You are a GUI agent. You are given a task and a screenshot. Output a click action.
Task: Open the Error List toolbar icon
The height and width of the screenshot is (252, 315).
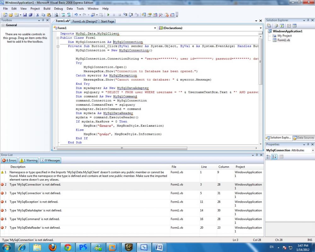click(x=166, y=15)
